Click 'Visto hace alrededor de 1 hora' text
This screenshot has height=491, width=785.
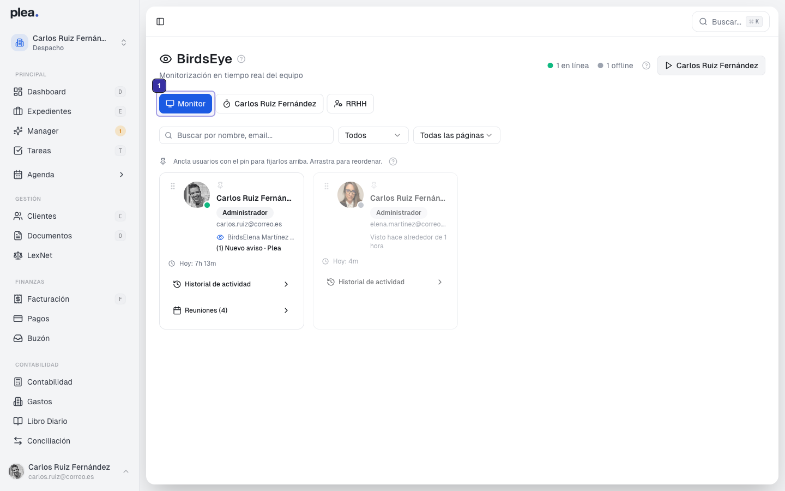408,242
